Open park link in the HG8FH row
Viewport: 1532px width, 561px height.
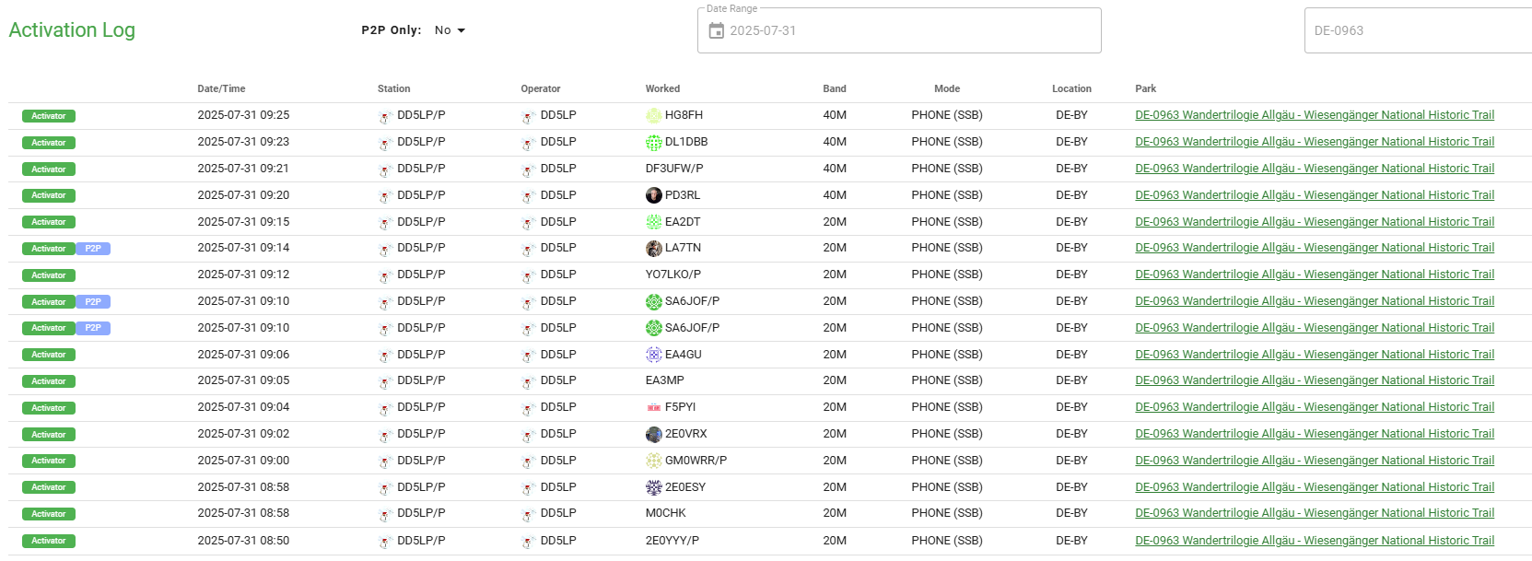(1314, 115)
